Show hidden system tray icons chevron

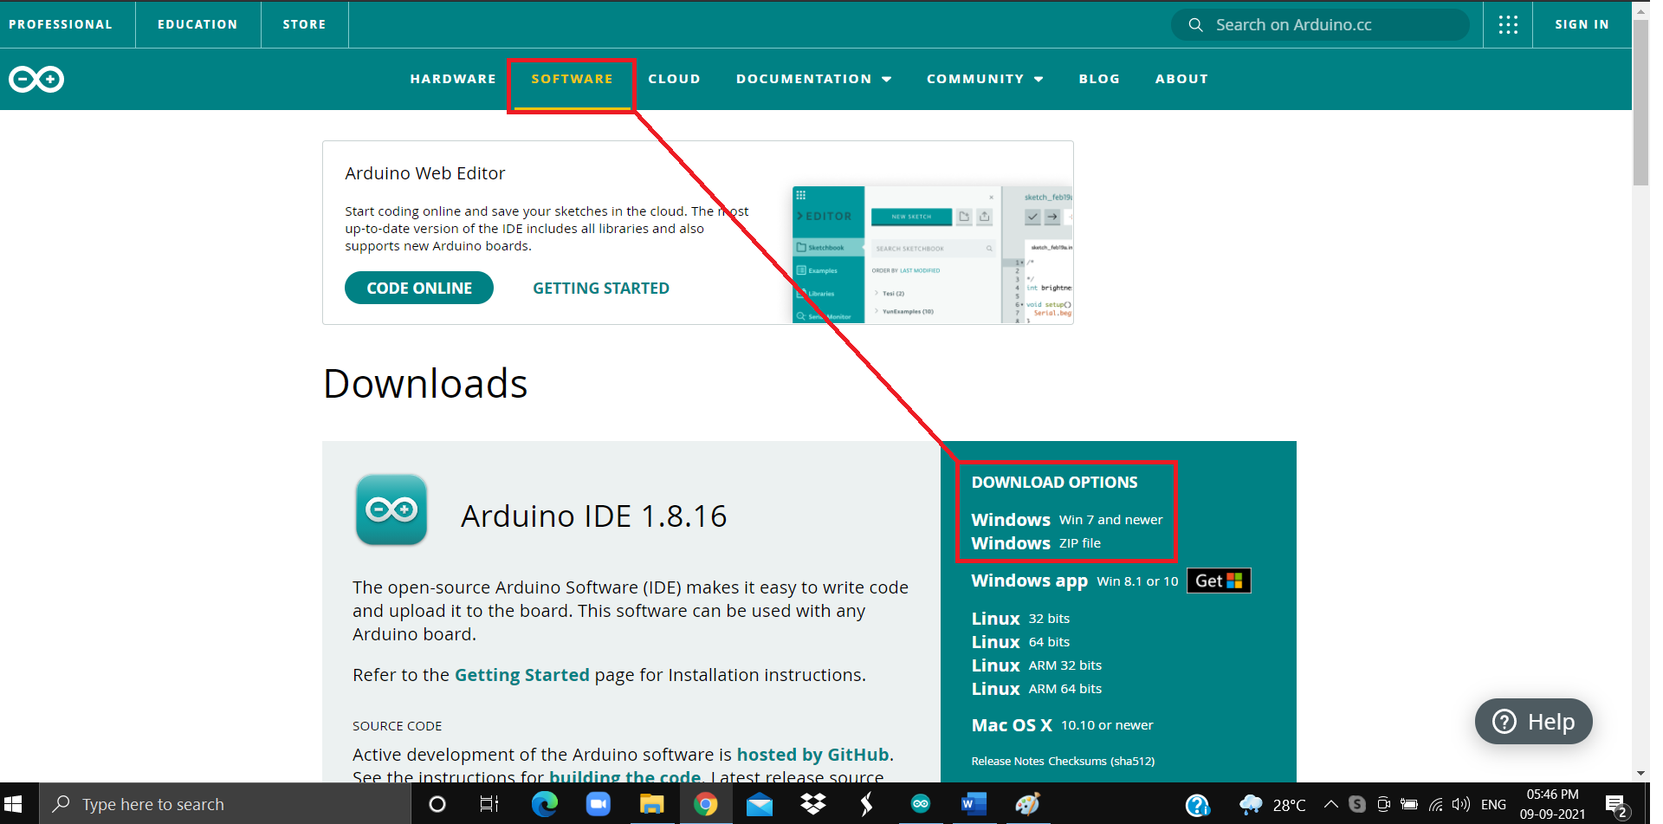[1331, 804]
